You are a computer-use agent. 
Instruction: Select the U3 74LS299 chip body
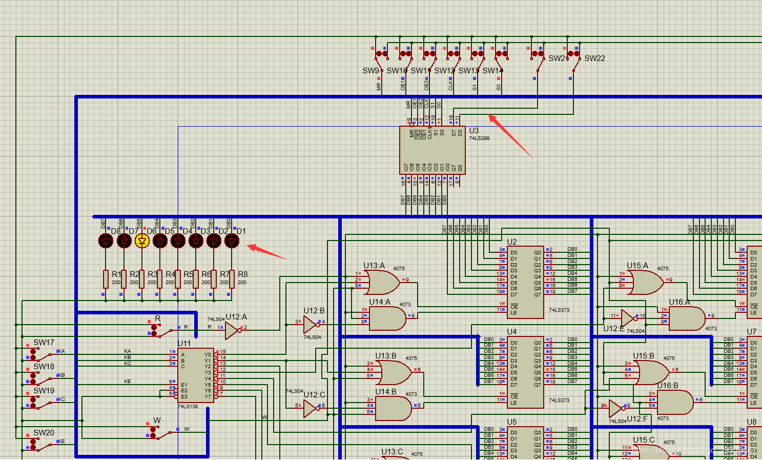433,150
